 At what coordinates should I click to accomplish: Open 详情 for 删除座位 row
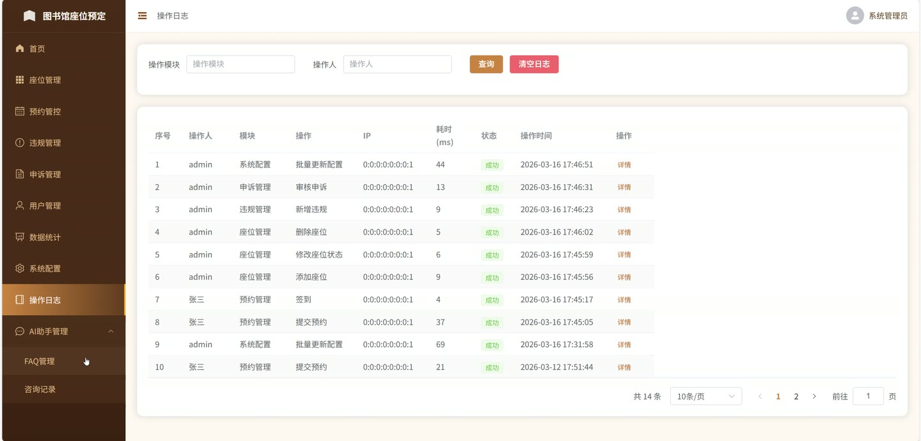coord(624,232)
